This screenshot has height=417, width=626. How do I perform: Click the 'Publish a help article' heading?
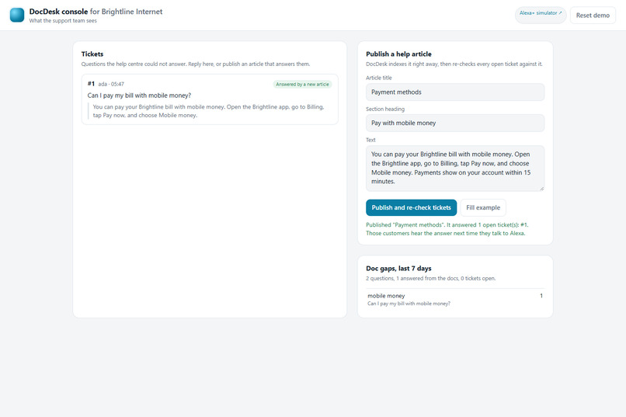(x=398, y=54)
